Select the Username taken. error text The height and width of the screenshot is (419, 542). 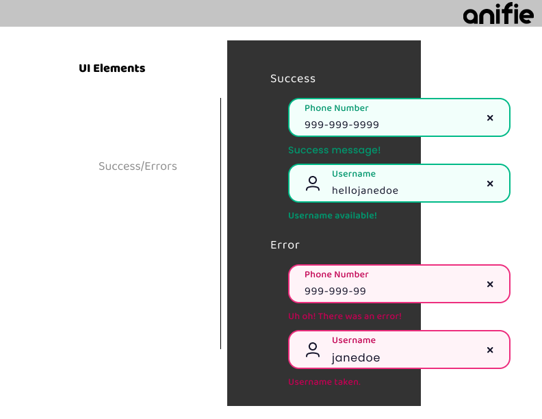pyautogui.click(x=324, y=381)
